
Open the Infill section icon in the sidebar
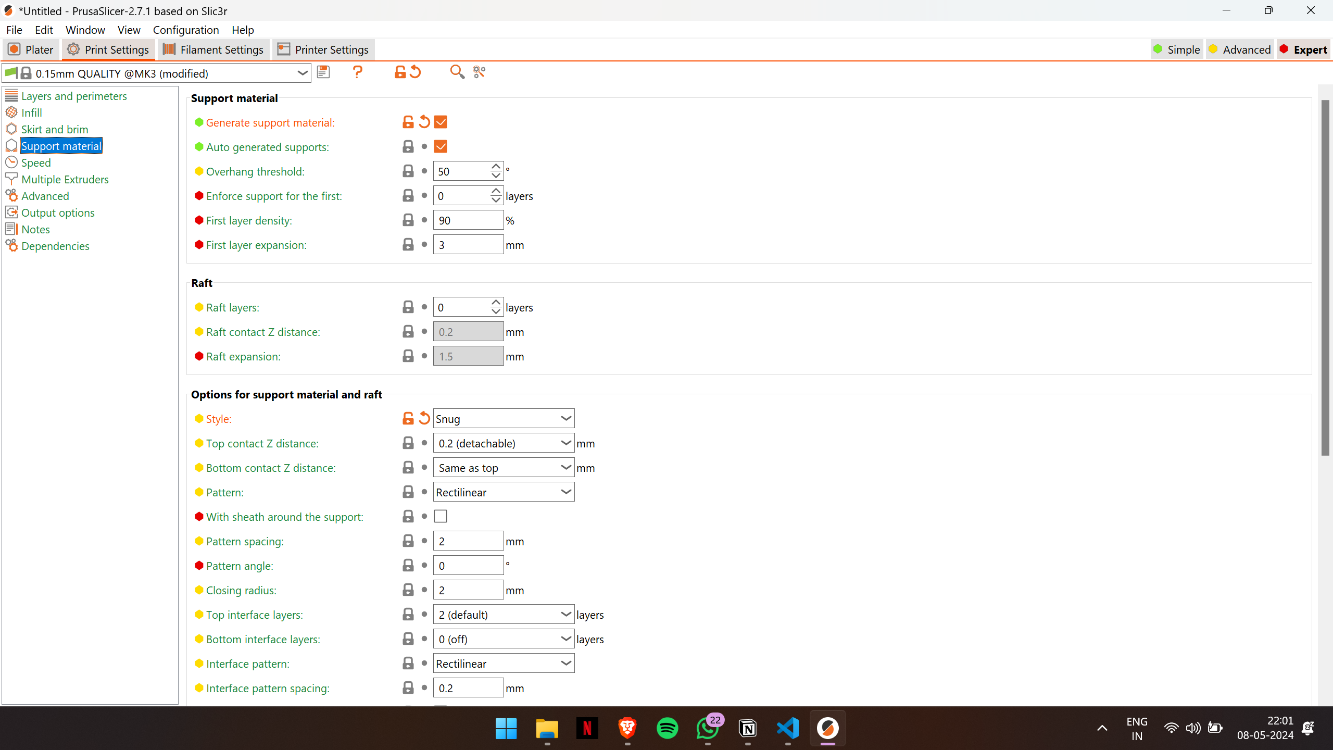[11, 112]
